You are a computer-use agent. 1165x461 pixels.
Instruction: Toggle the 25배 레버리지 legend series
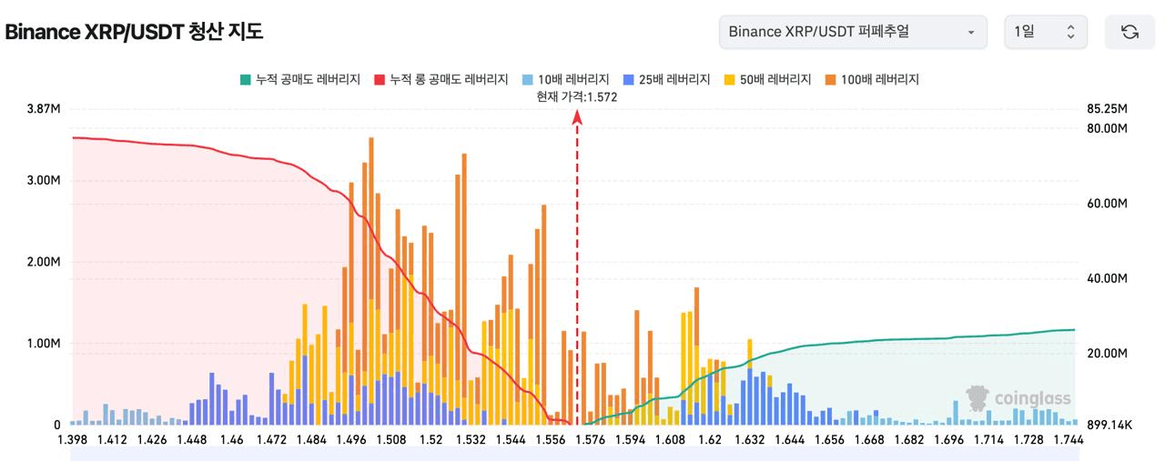[x=669, y=79]
